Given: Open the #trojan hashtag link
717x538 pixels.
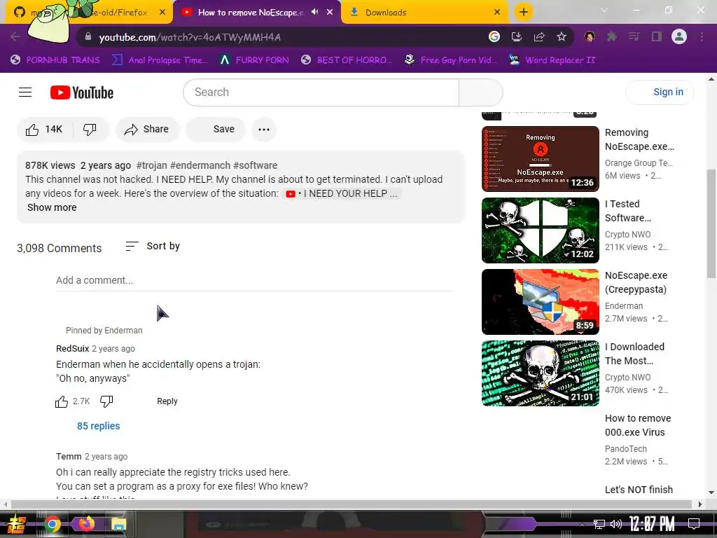Looking at the screenshot, I should (x=151, y=165).
